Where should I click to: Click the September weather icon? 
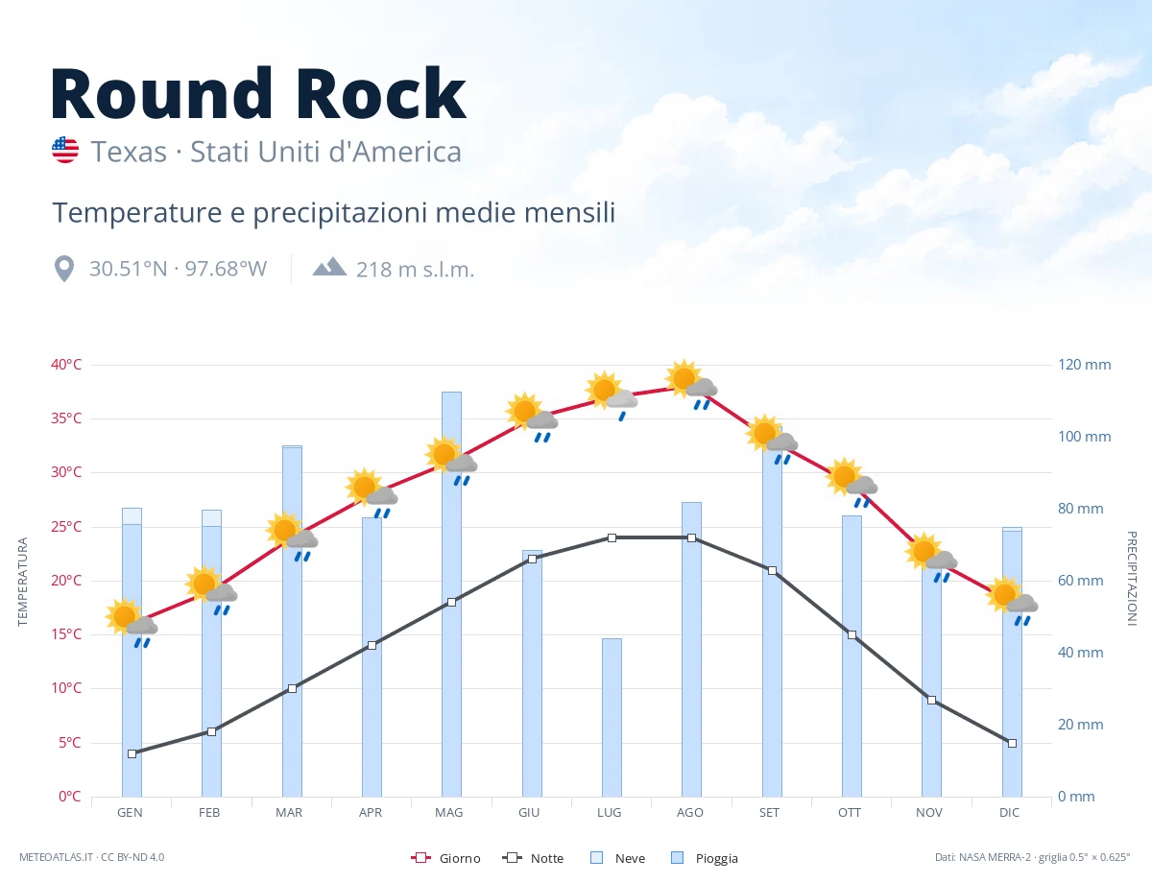[x=772, y=440]
